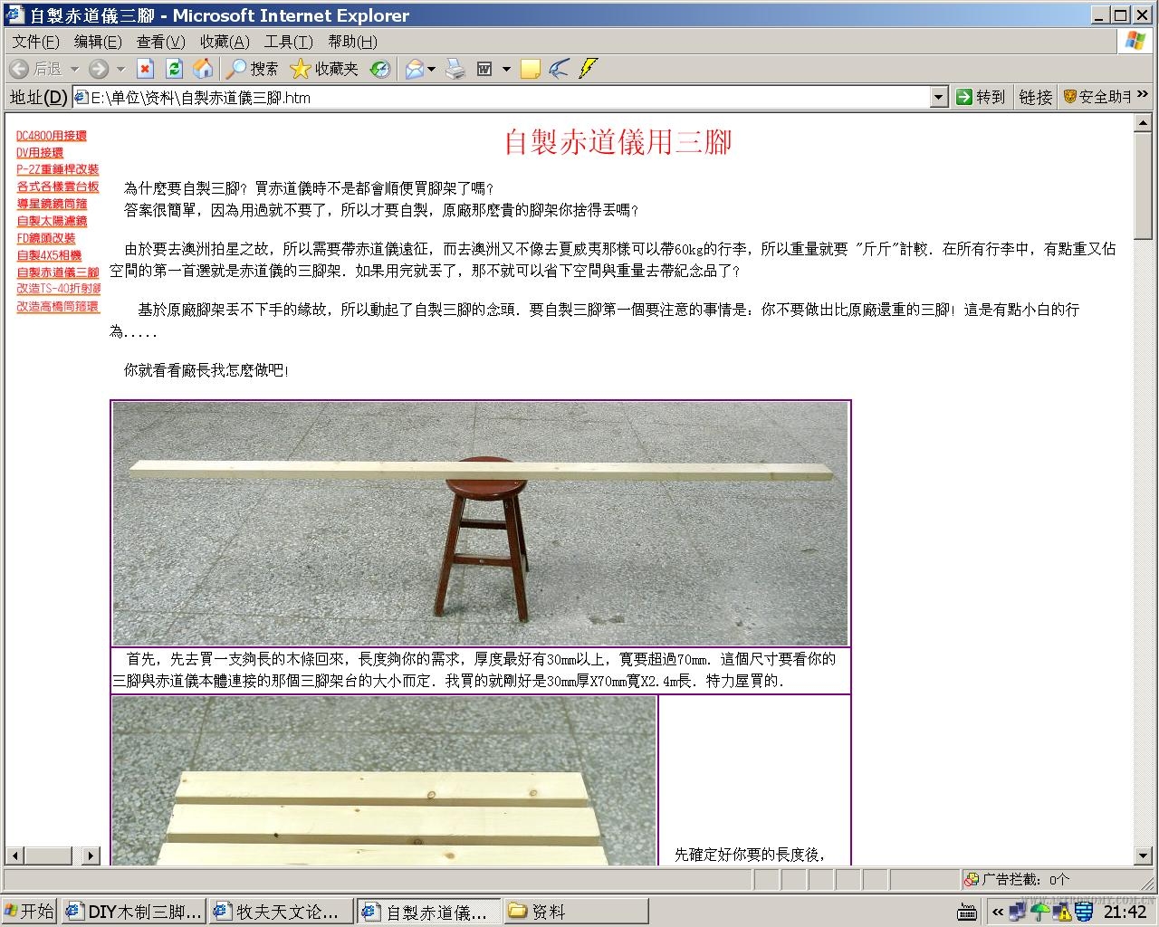Screen dimensions: 1159x927
Task: Open the View (查看) menu
Action: 161,42
